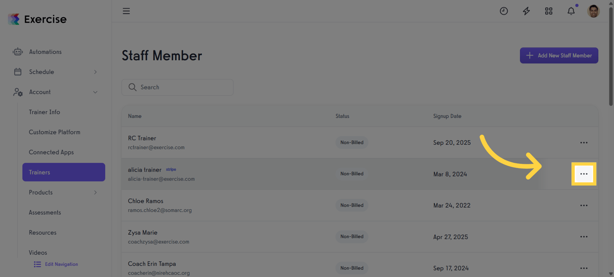Open the notifications bell
Image resolution: width=614 pixels, height=277 pixels.
click(571, 11)
